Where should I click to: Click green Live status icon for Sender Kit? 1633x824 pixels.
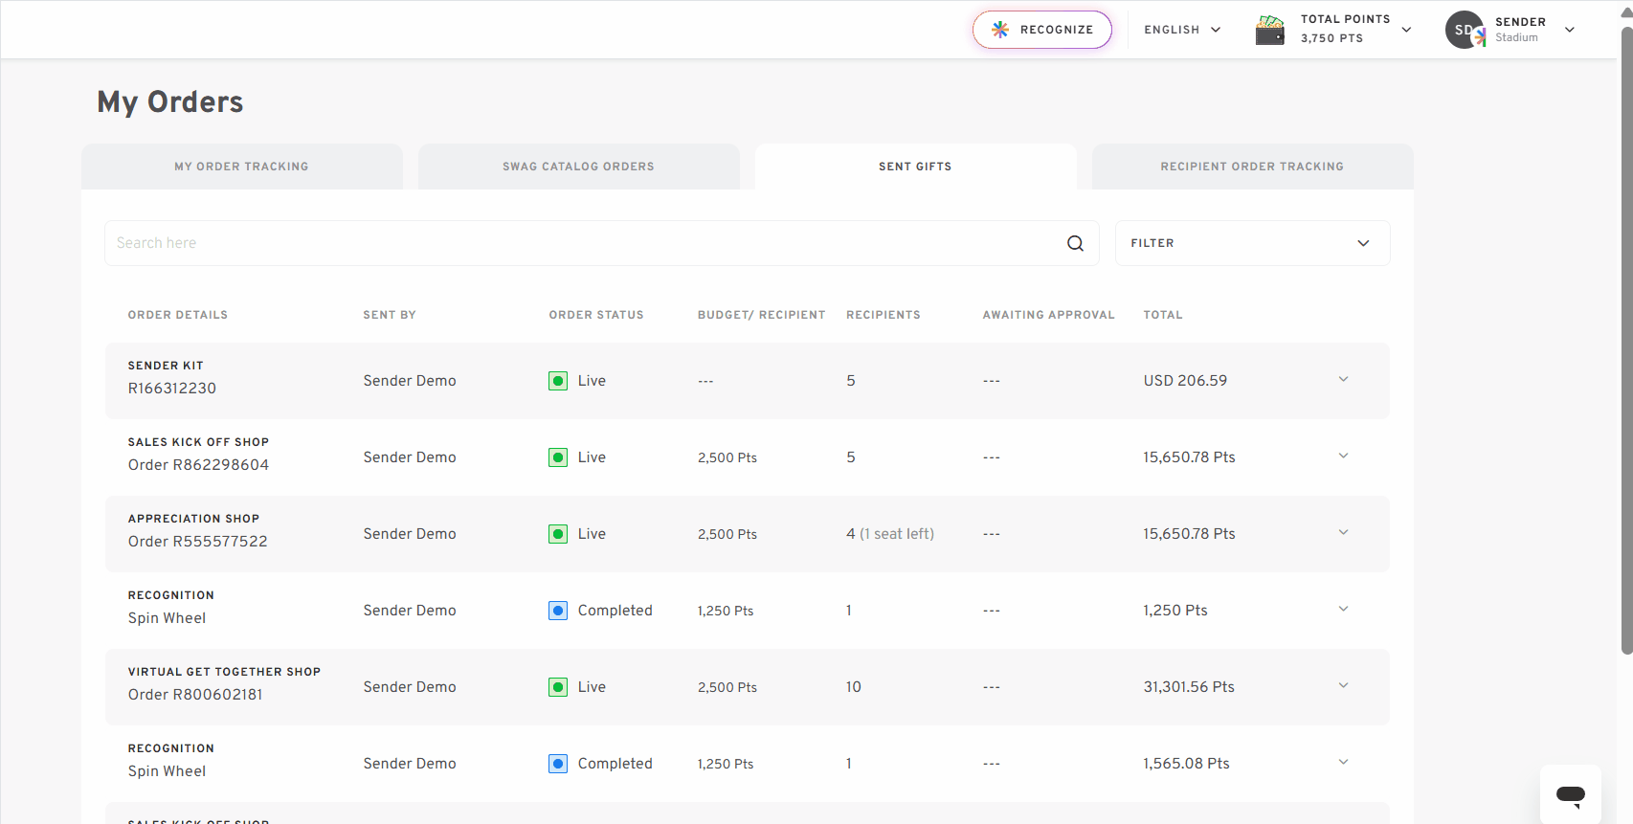pos(558,381)
